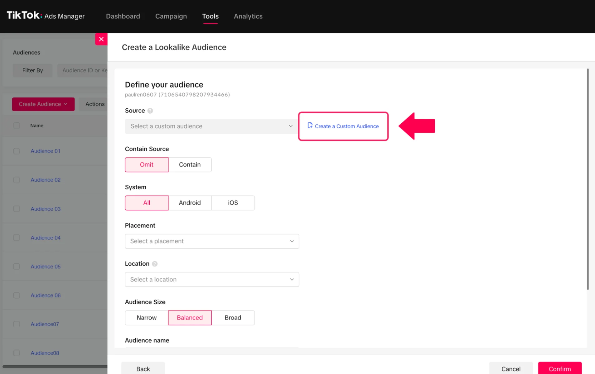Switch to the Analytics tab

248,16
